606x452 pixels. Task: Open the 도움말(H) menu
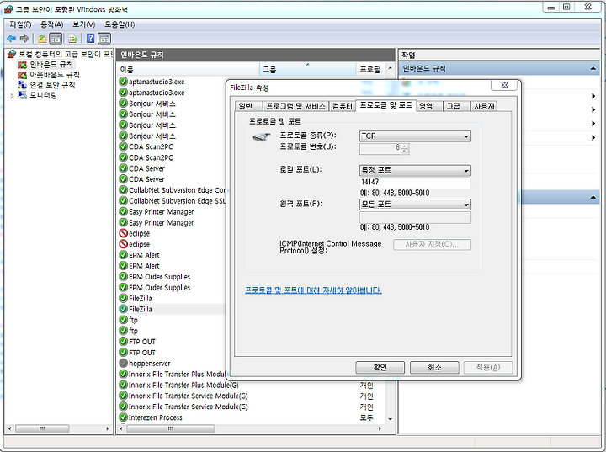[x=120, y=24]
